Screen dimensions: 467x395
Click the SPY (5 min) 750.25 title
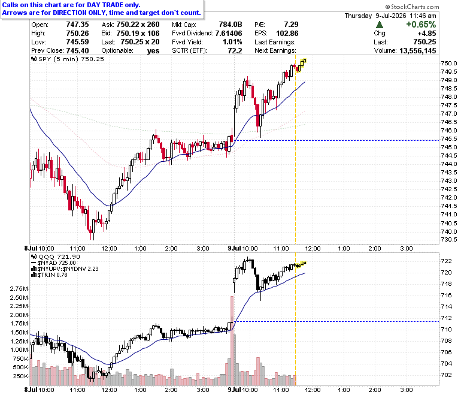(71, 59)
